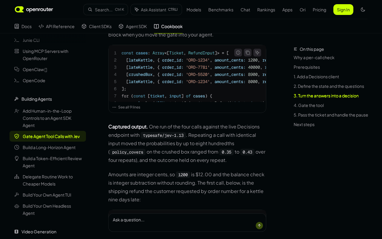Image resolution: width=382 pixels, height=239 pixels.
Task: Click the Long-Horizon Agent clock icon
Action: (x=17, y=147)
